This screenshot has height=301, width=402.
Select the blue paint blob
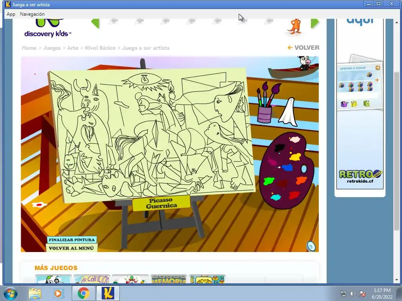287,168
